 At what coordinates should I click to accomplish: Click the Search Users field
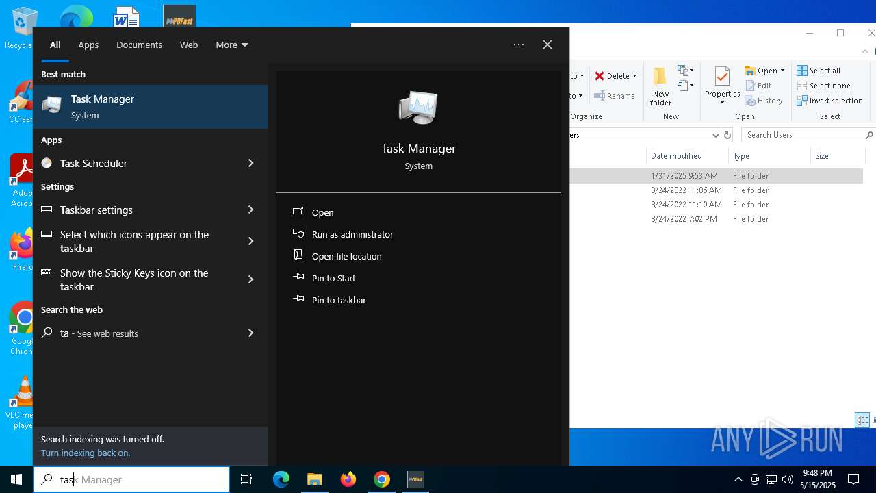pos(808,135)
